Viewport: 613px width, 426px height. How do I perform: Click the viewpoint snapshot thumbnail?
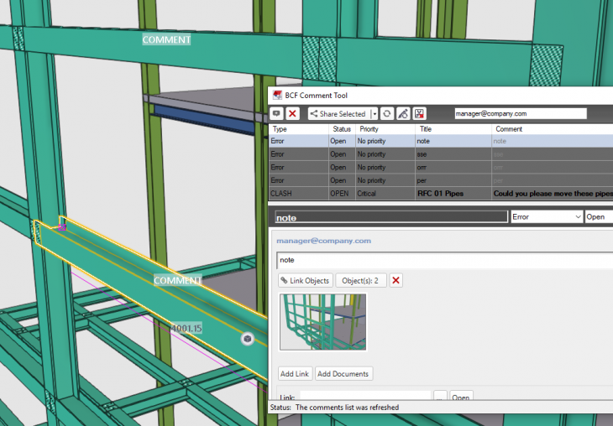click(323, 323)
